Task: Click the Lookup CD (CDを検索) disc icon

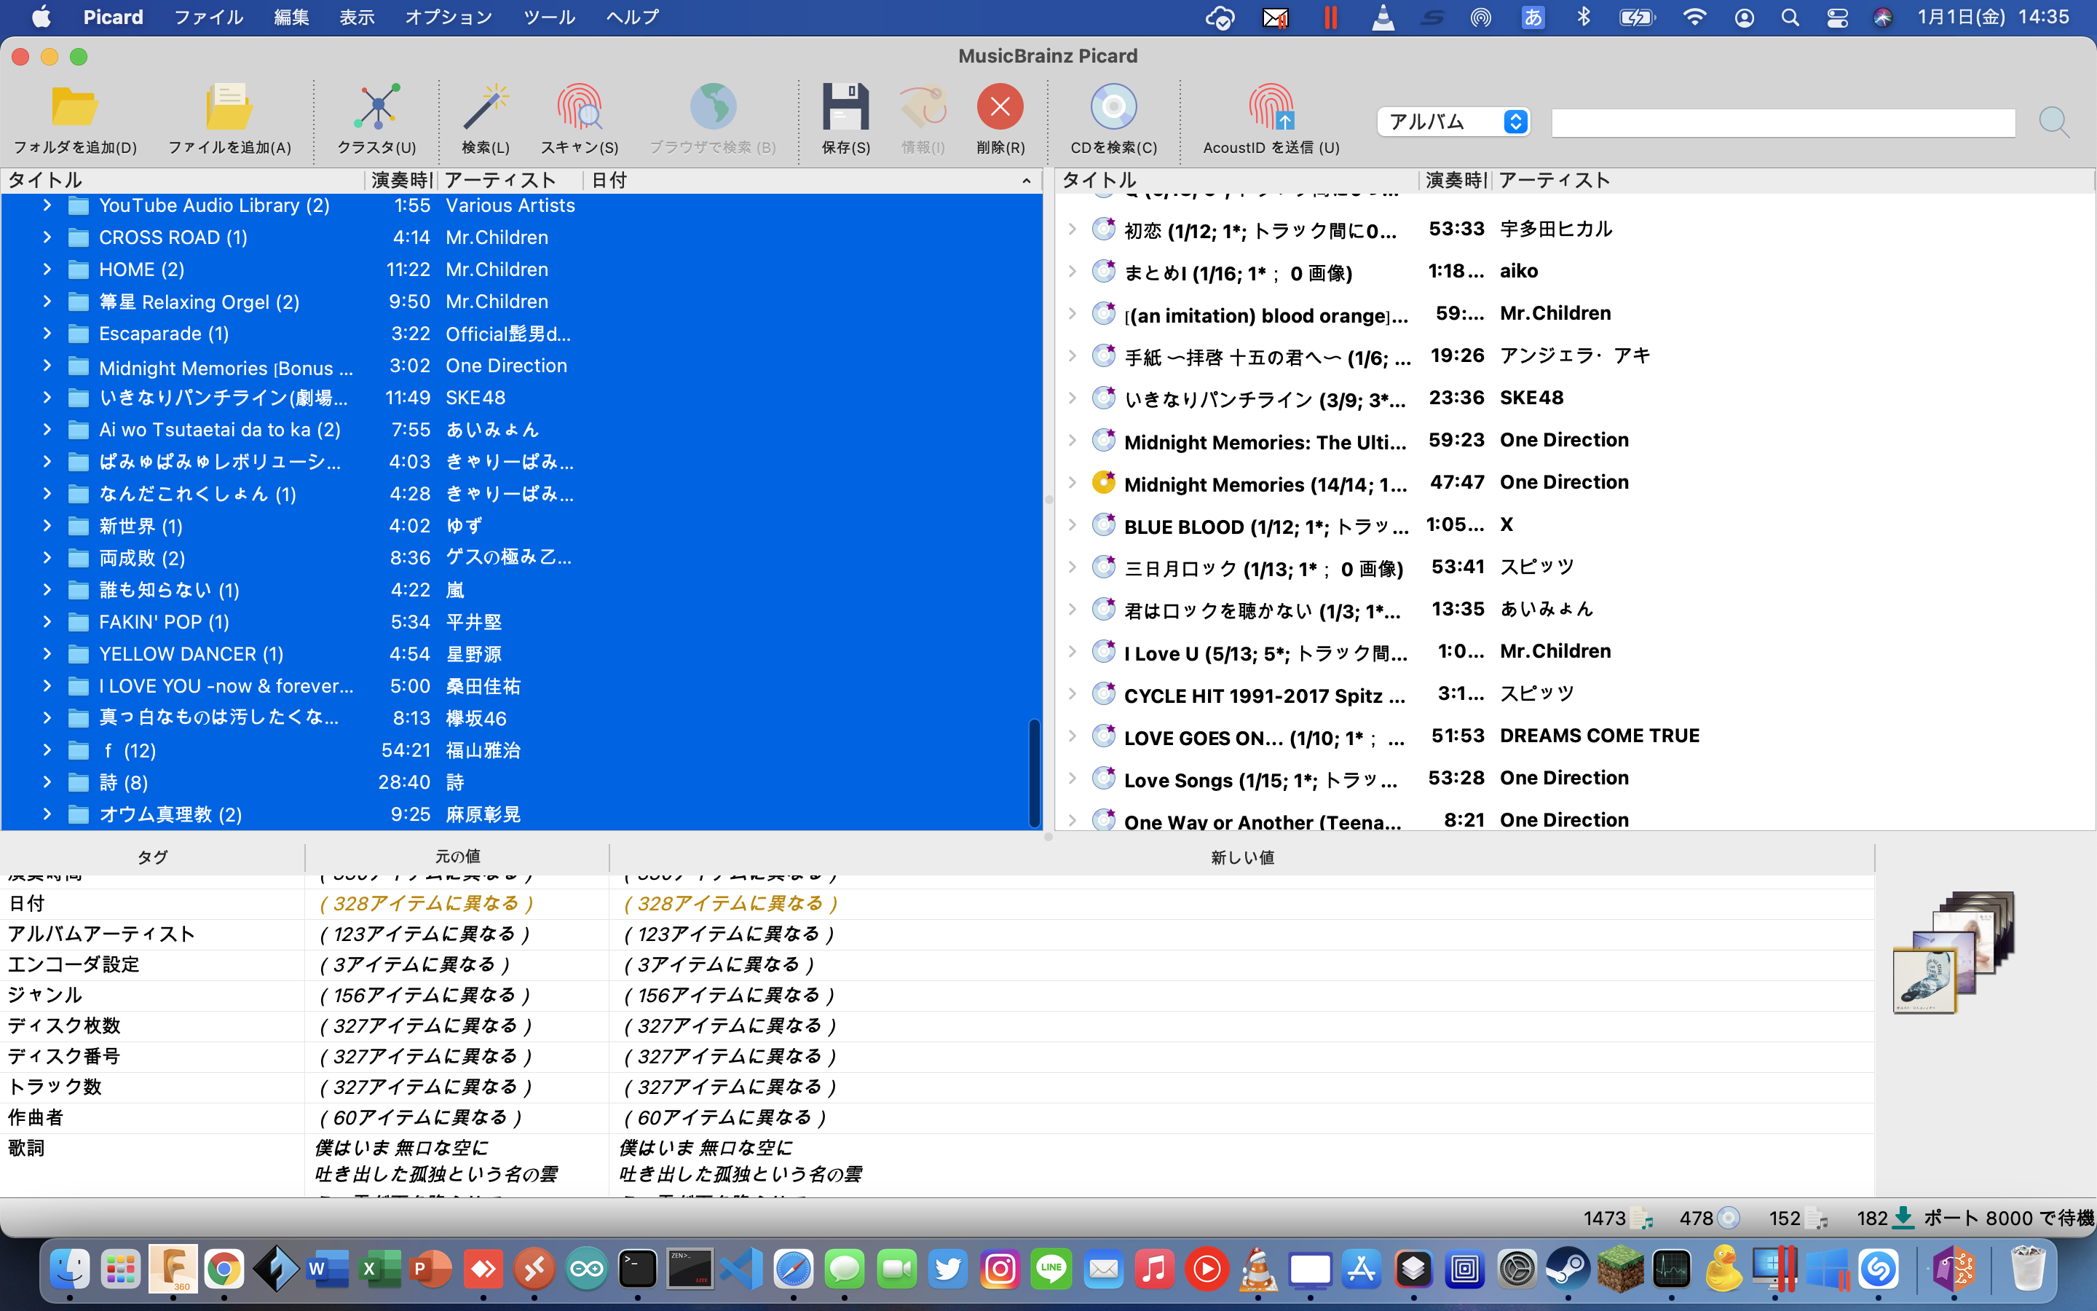Action: (x=1113, y=108)
